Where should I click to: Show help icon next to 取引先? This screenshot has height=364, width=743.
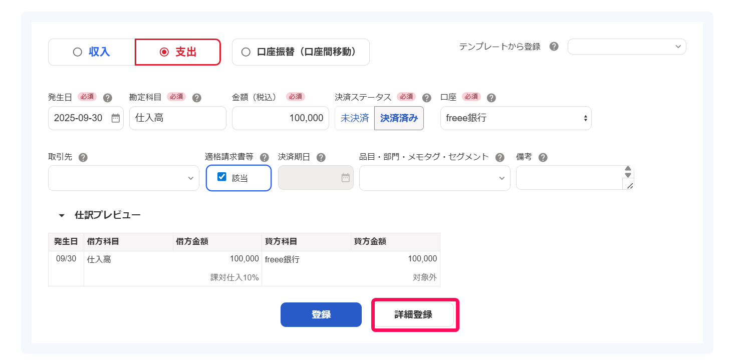(83, 157)
